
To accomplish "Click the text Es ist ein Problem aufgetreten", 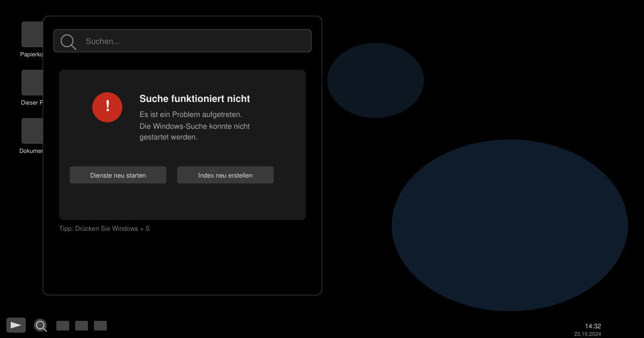I will pos(191,114).
